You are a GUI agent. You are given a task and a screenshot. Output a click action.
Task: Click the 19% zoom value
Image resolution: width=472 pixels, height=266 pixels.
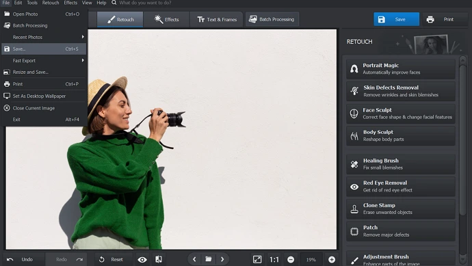[x=311, y=259]
